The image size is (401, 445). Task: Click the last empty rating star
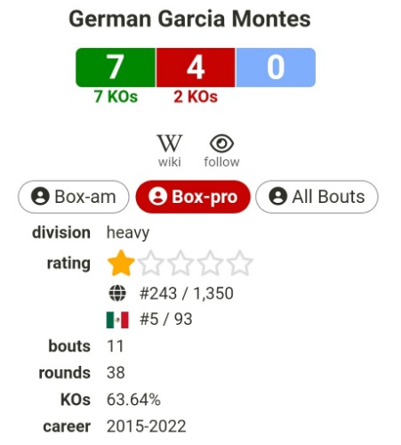tap(239, 263)
